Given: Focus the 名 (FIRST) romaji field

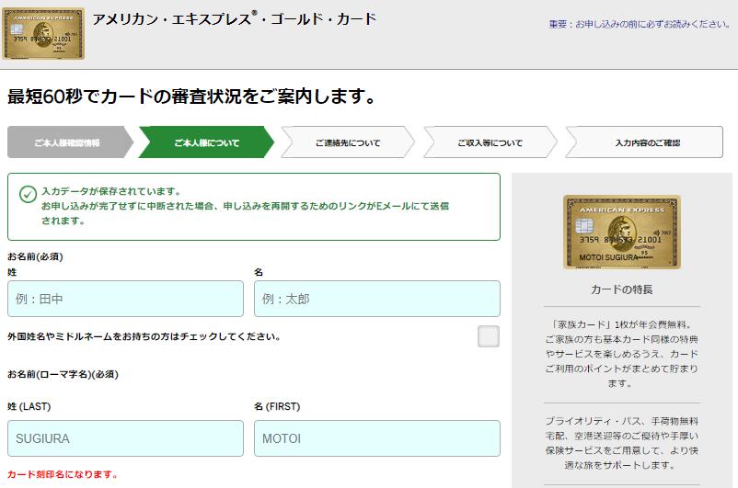Looking at the screenshot, I should pyautogui.click(x=377, y=438).
